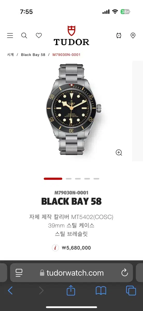The image size is (143, 311).
Task: Zoom the watch image with the magnifier plus
Action: (119, 152)
